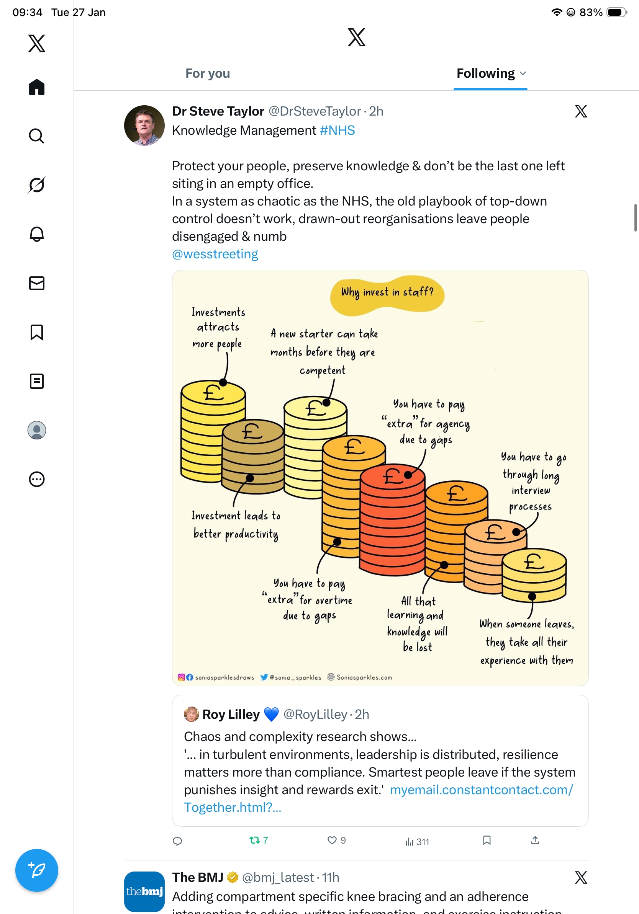
Task: Compose a new post
Action: pyautogui.click(x=37, y=870)
